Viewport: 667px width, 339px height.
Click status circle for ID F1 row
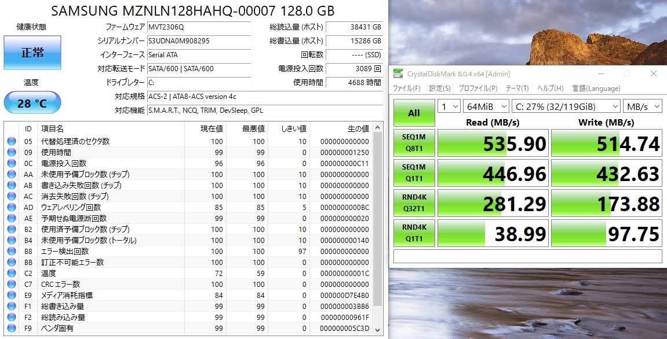pyautogui.click(x=12, y=306)
